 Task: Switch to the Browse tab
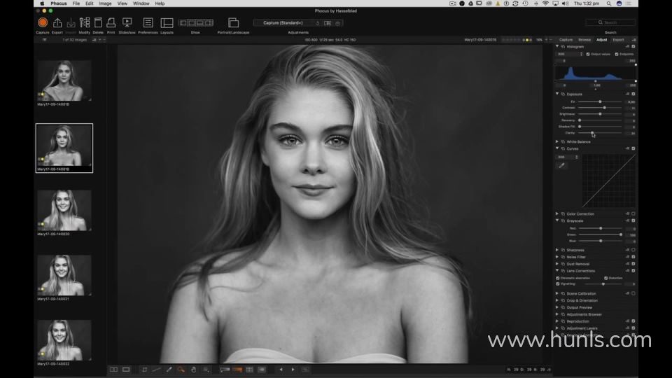coord(584,40)
